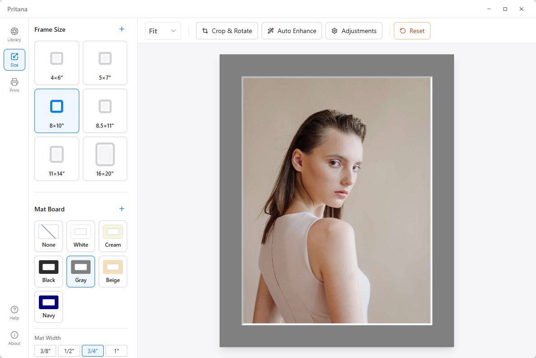Open the Adjustments panel
This screenshot has width=536, height=358.
[x=354, y=31]
